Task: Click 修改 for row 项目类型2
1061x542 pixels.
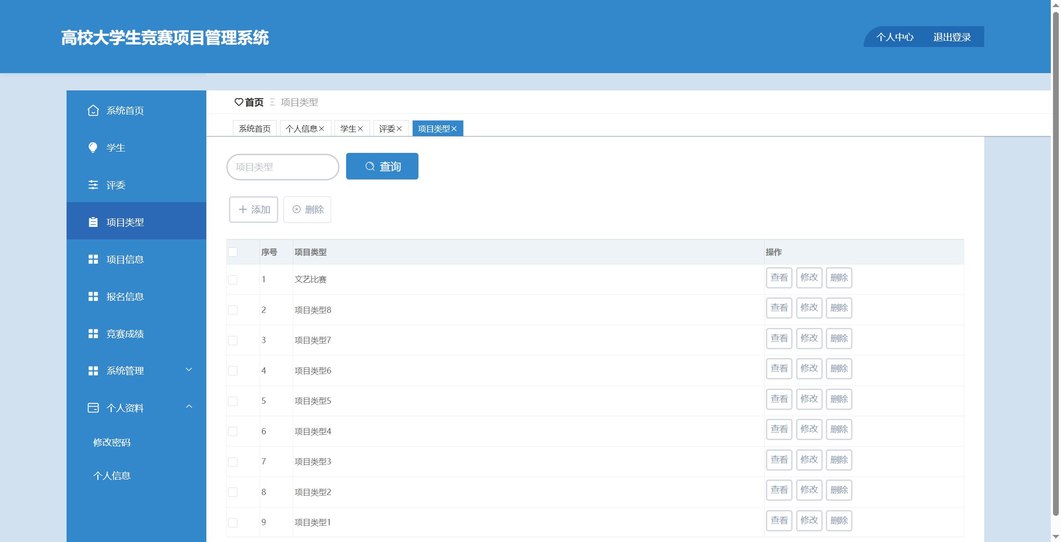Action: 809,490
